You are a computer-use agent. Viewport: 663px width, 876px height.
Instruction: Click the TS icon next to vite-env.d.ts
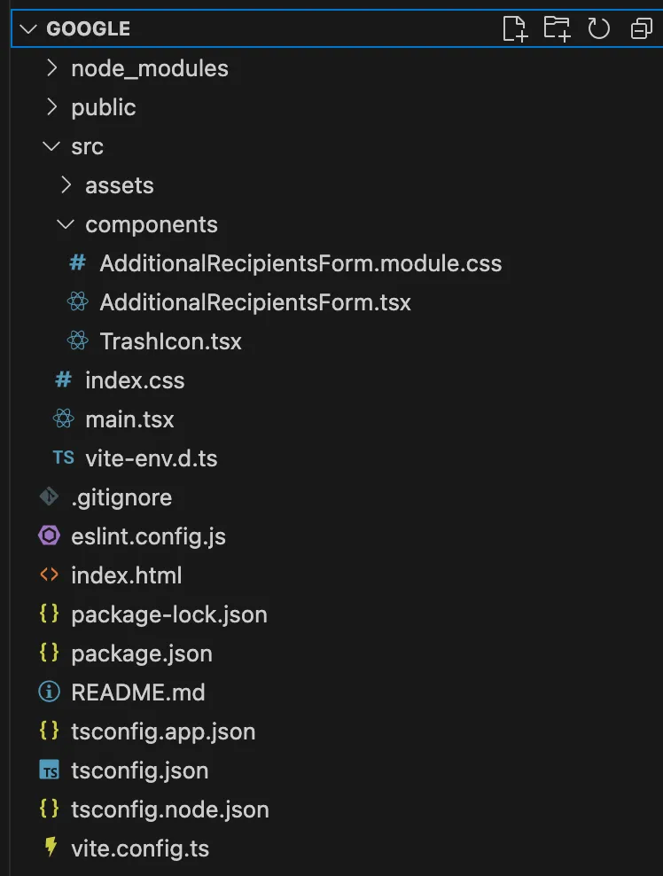63,458
